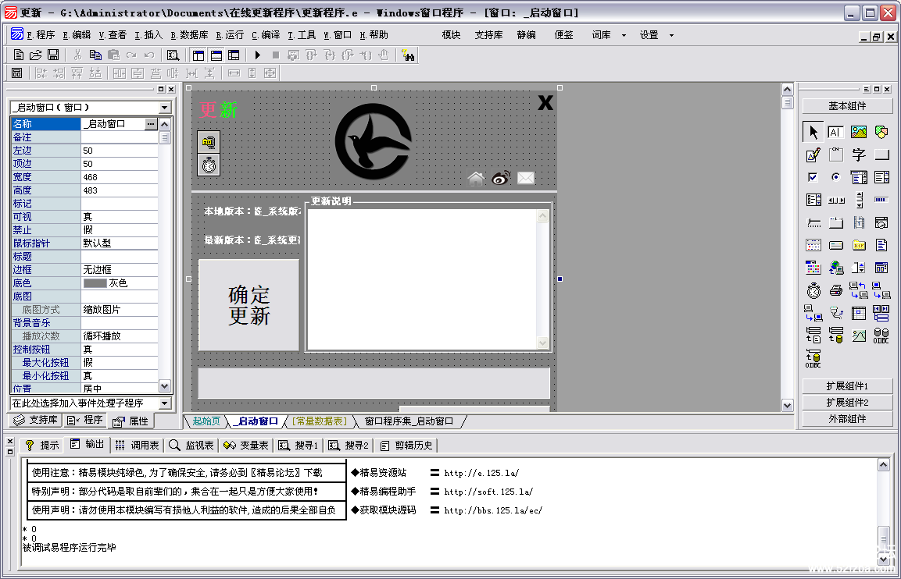Toggle the bottom status panel display button

click(216, 55)
